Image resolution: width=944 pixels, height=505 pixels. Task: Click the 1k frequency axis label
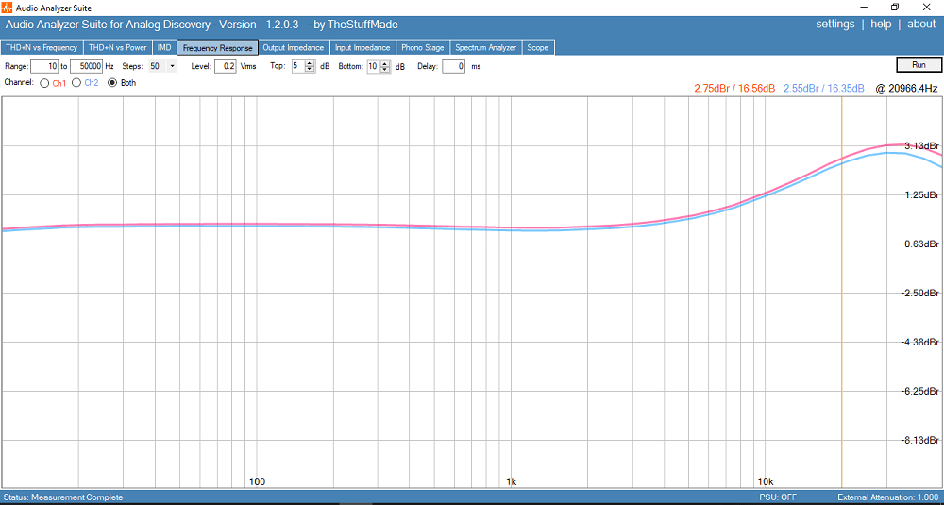tap(511, 480)
